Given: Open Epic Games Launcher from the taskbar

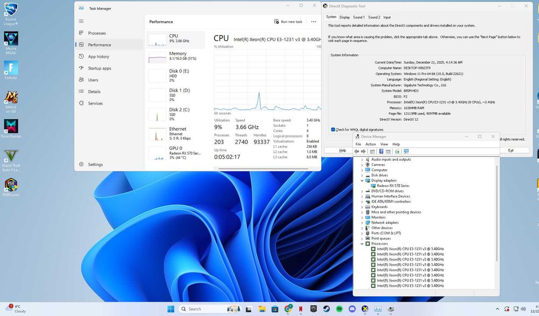Looking at the screenshot, I should (313, 309).
